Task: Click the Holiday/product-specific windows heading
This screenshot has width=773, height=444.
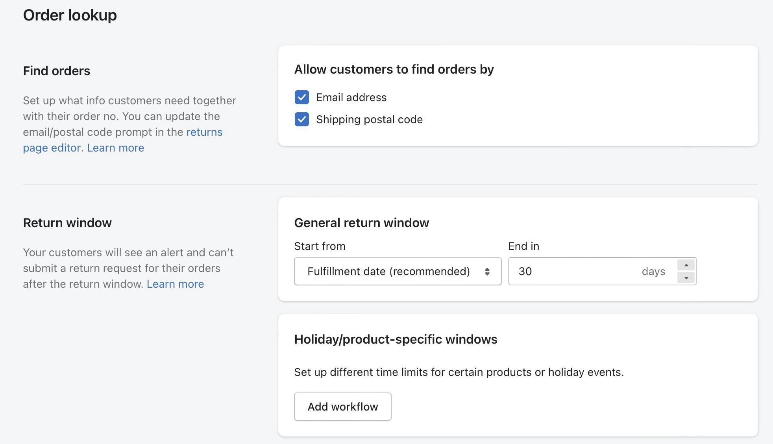Action: coord(396,339)
